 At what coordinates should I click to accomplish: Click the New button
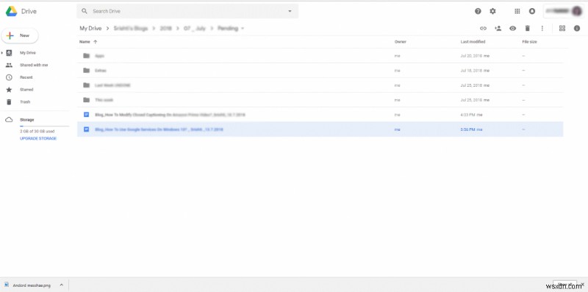(x=20, y=35)
